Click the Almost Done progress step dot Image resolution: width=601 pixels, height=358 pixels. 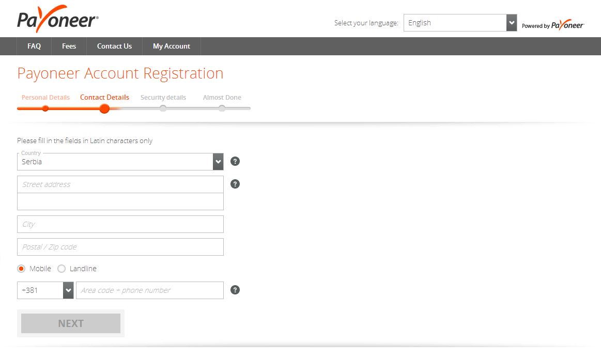222,108
